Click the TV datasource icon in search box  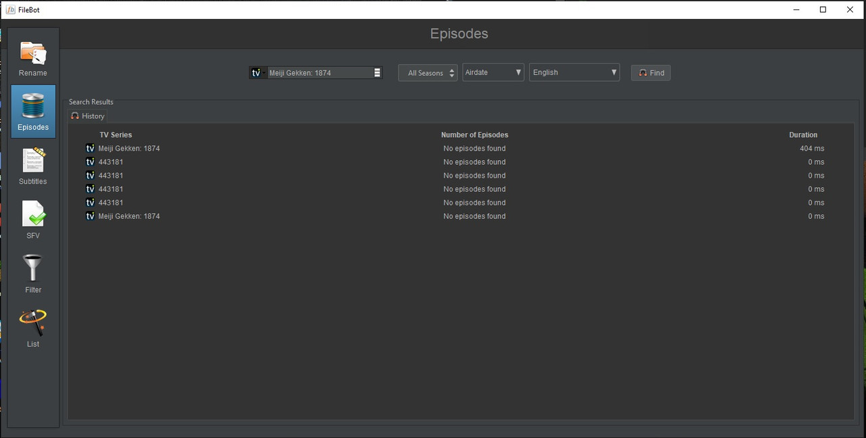pyautogui.click(x=257, y=72)
